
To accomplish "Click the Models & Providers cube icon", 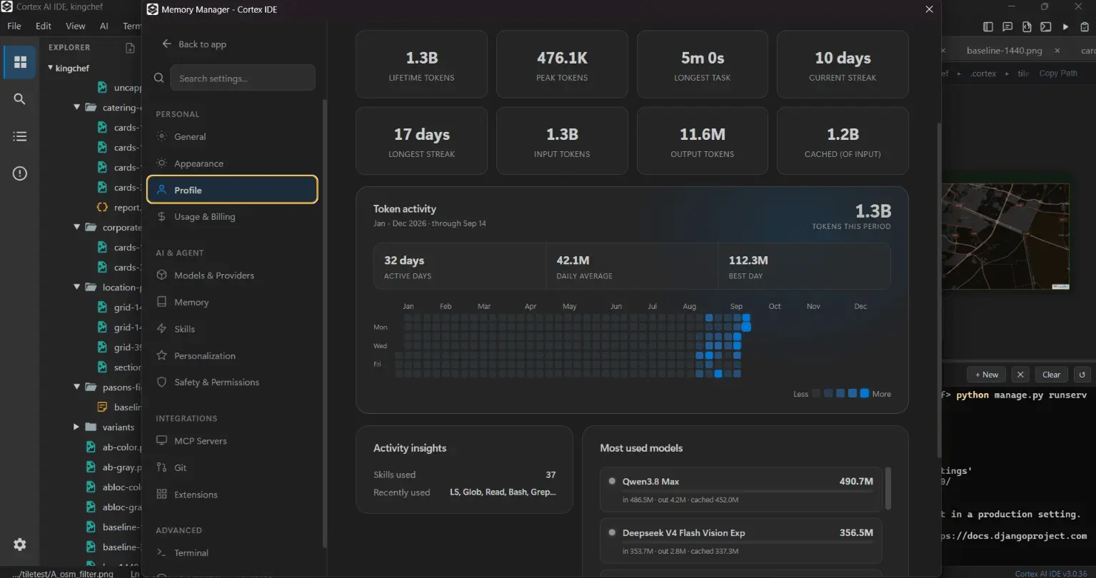I will pos(161,275).
